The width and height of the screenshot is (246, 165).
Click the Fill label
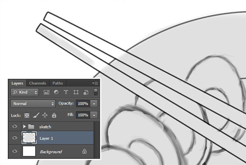click(x=71, y=115)
